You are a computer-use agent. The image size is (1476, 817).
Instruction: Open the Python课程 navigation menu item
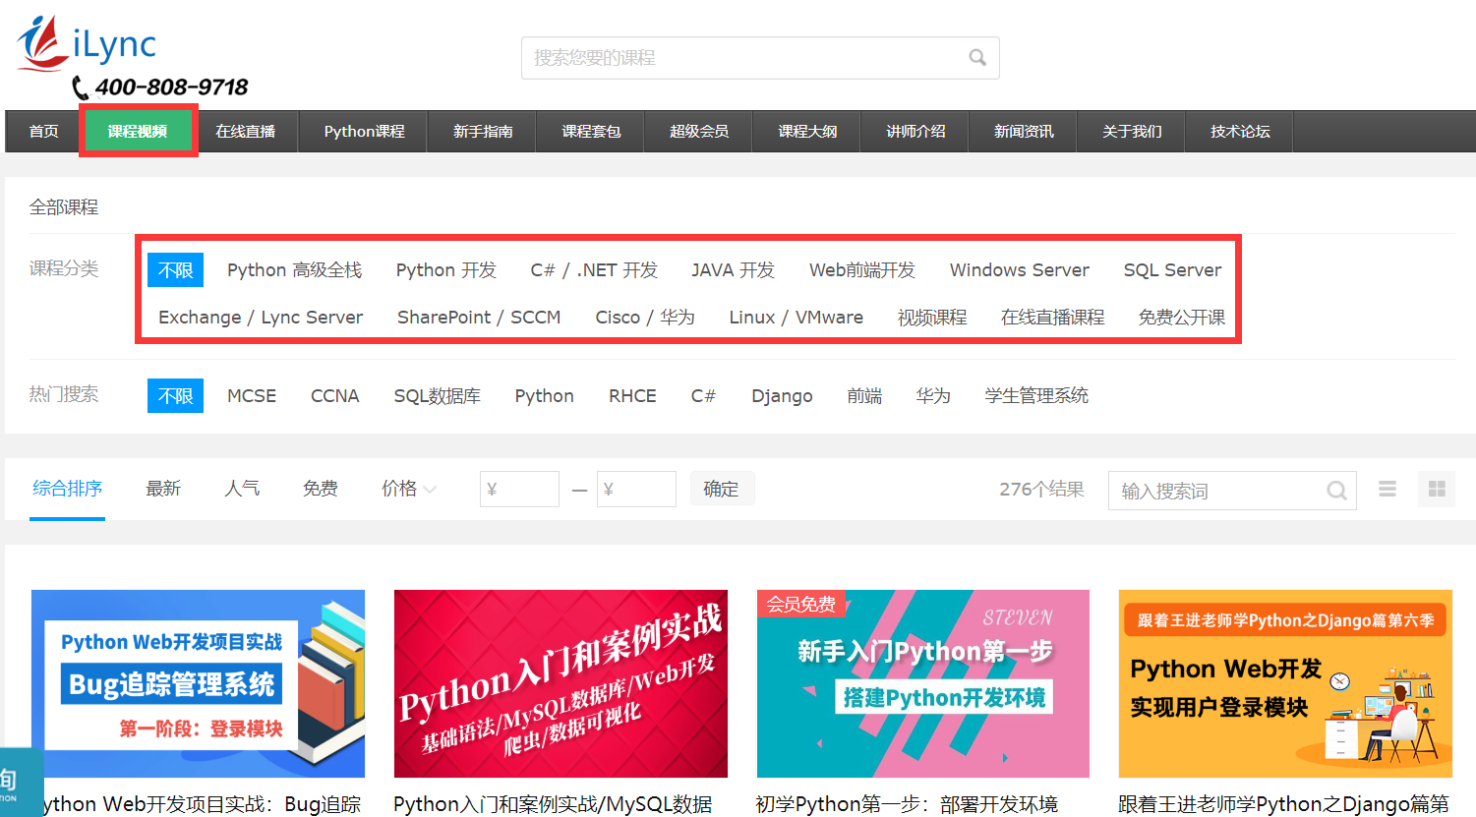click(364, 131)
